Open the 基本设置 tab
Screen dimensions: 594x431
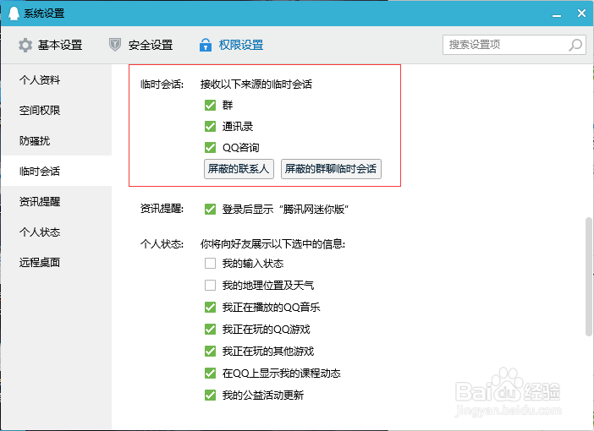(51, 45)
